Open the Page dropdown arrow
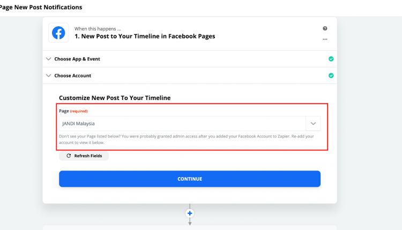The height and width of the screenshot is (230, 402). (x=313, y=124)
